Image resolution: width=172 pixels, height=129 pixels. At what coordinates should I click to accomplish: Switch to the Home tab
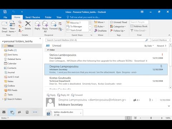17,17
